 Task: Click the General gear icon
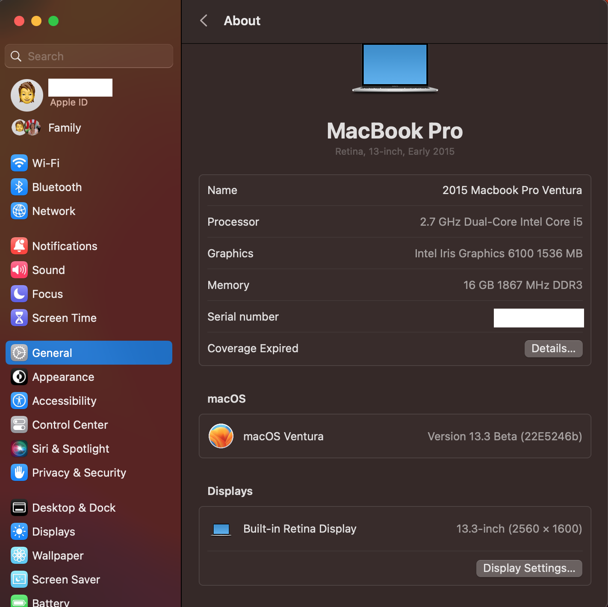[19, 353]
